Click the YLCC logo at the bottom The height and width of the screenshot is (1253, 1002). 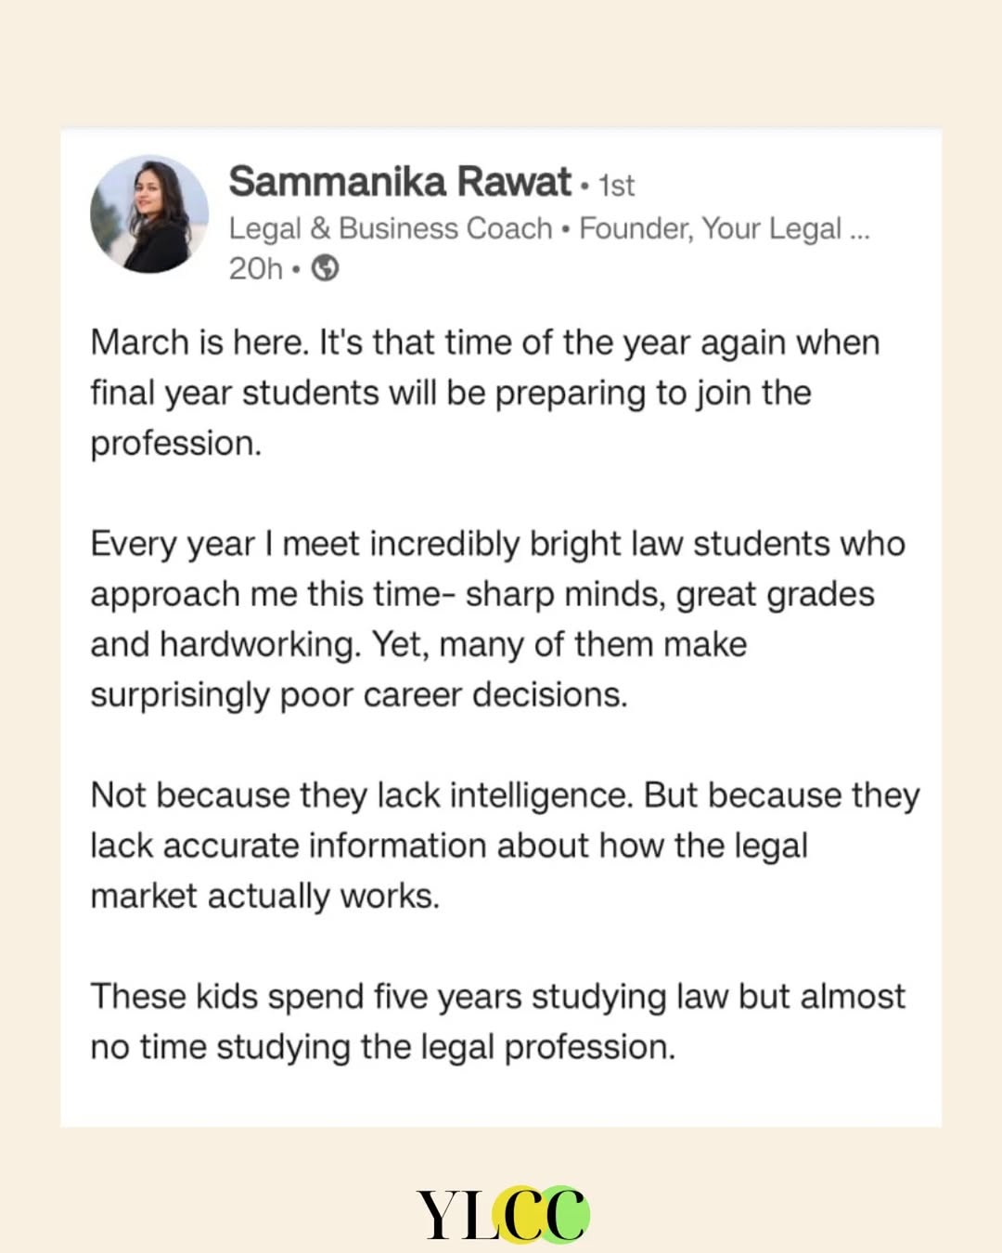pos(502,1214)
